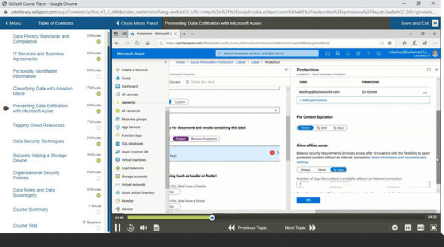Screen dimensions: 444x247
Task: Click Azure Information Protection - Labels breadcrumb
Action: [x=218, y=62]
